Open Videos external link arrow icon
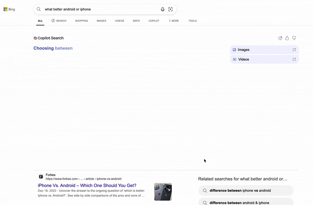The height and width of the screenshot is (205, 313). pos(294,59)
